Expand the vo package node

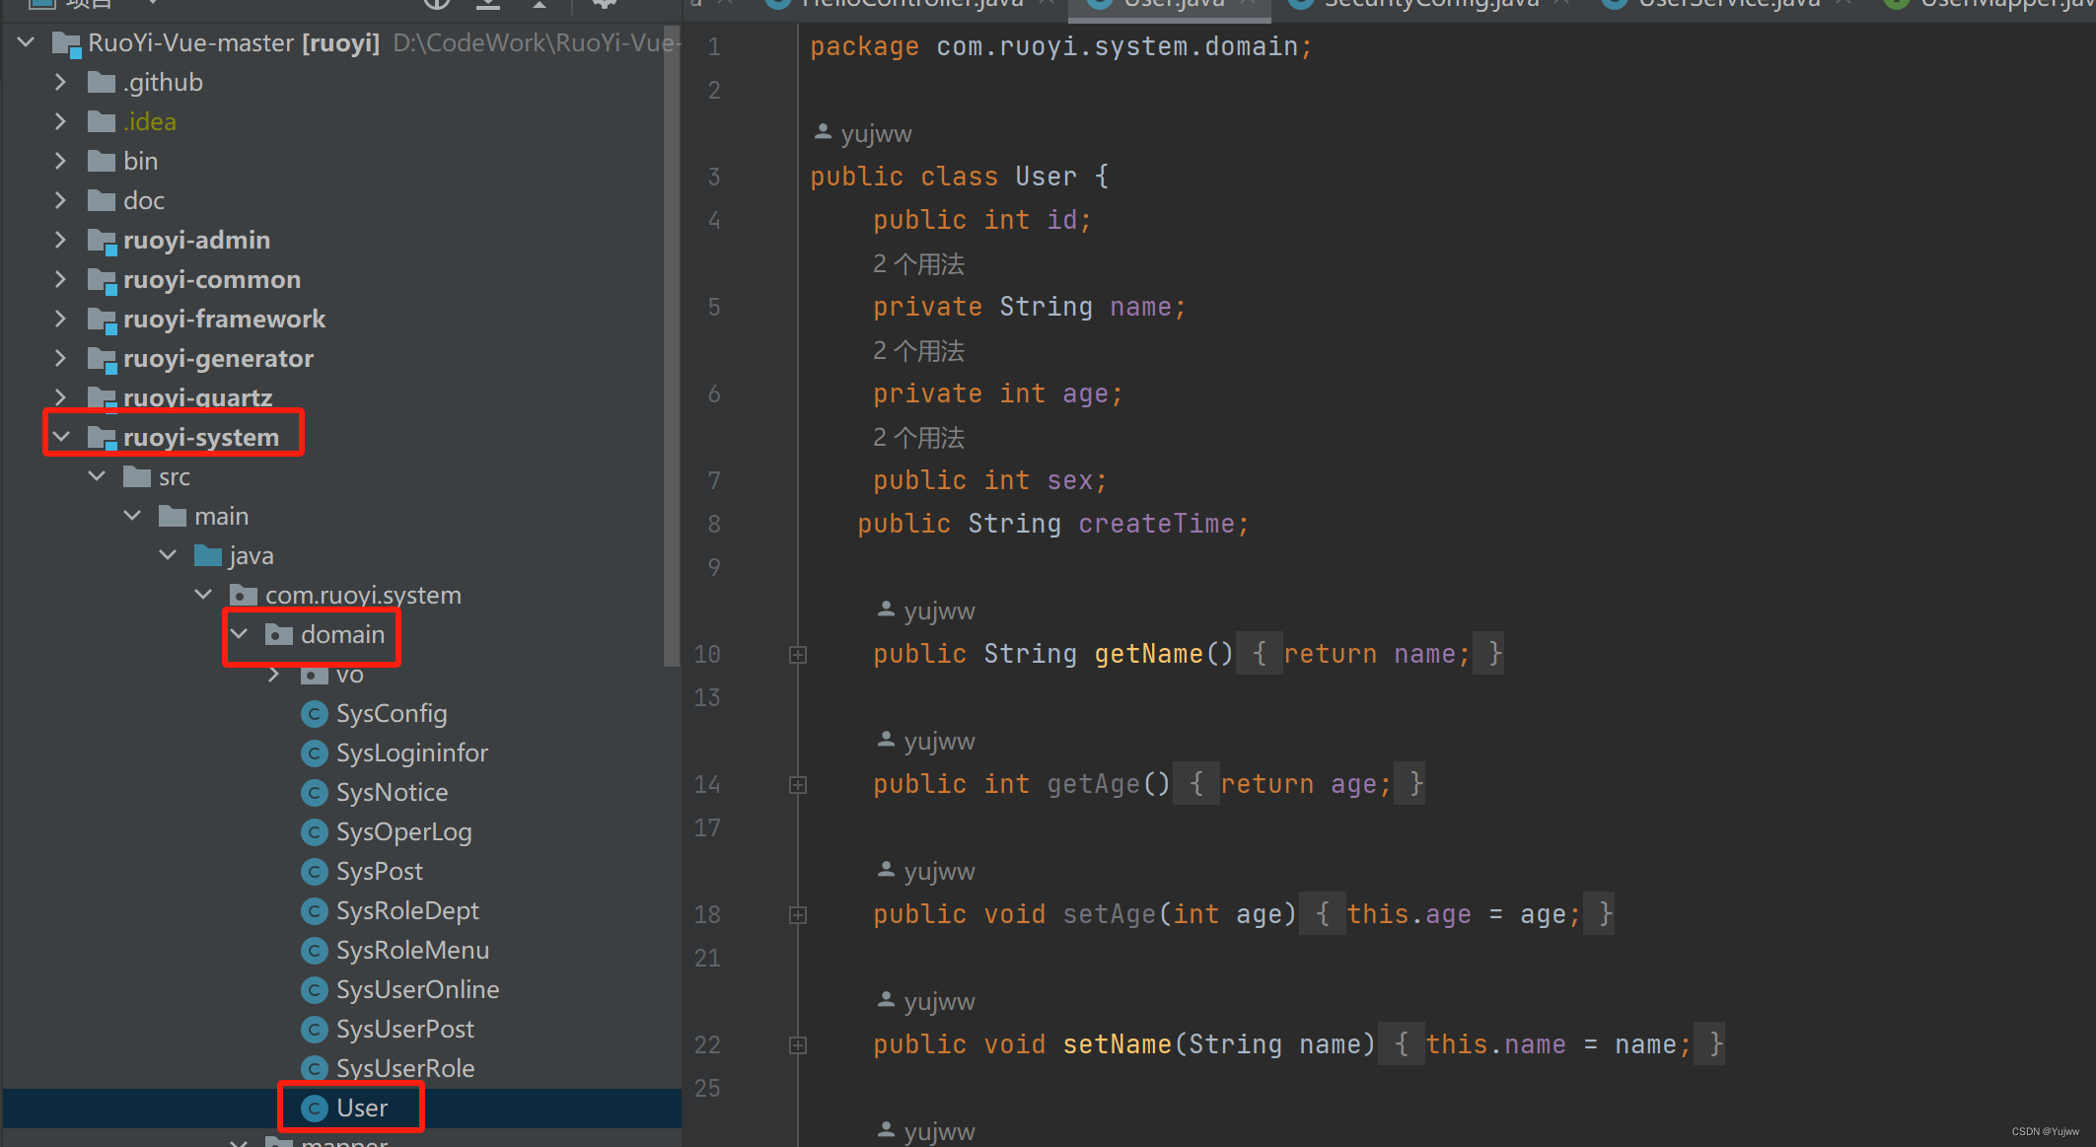point(274,675)
